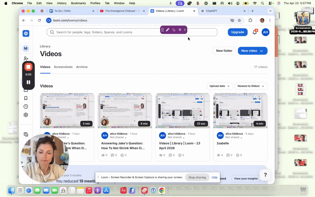The width and height of the screenshot is (315, 197).
Task: Click the camera tool in purple toolbar
Action: (180, 30)
